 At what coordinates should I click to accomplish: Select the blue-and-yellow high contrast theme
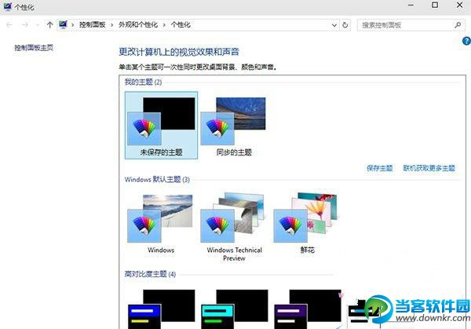161,309
